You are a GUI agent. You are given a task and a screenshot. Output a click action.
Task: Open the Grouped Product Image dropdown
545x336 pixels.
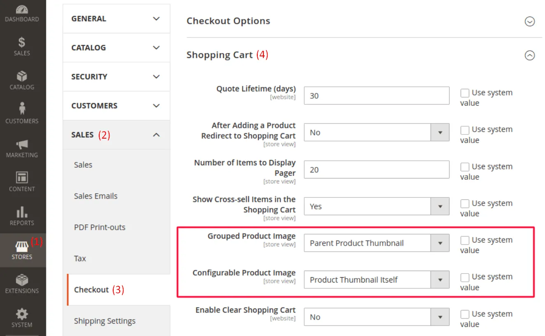tap(376, 243)
